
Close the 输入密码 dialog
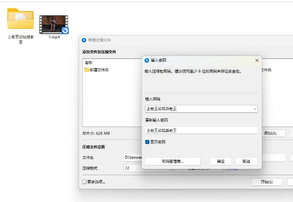coord(257,60)
